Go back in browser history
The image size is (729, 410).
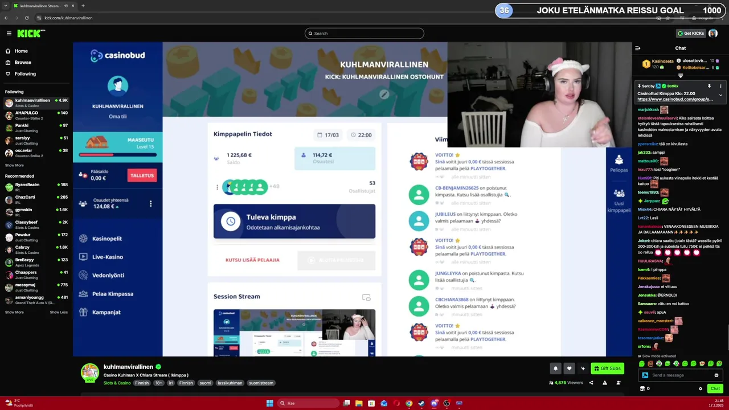(x=6, y=18)
